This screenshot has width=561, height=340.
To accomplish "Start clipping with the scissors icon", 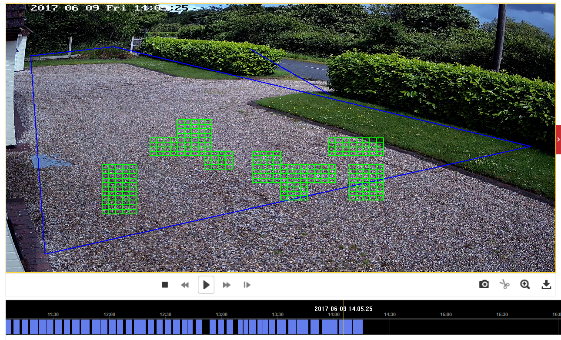I will point(504,284).
